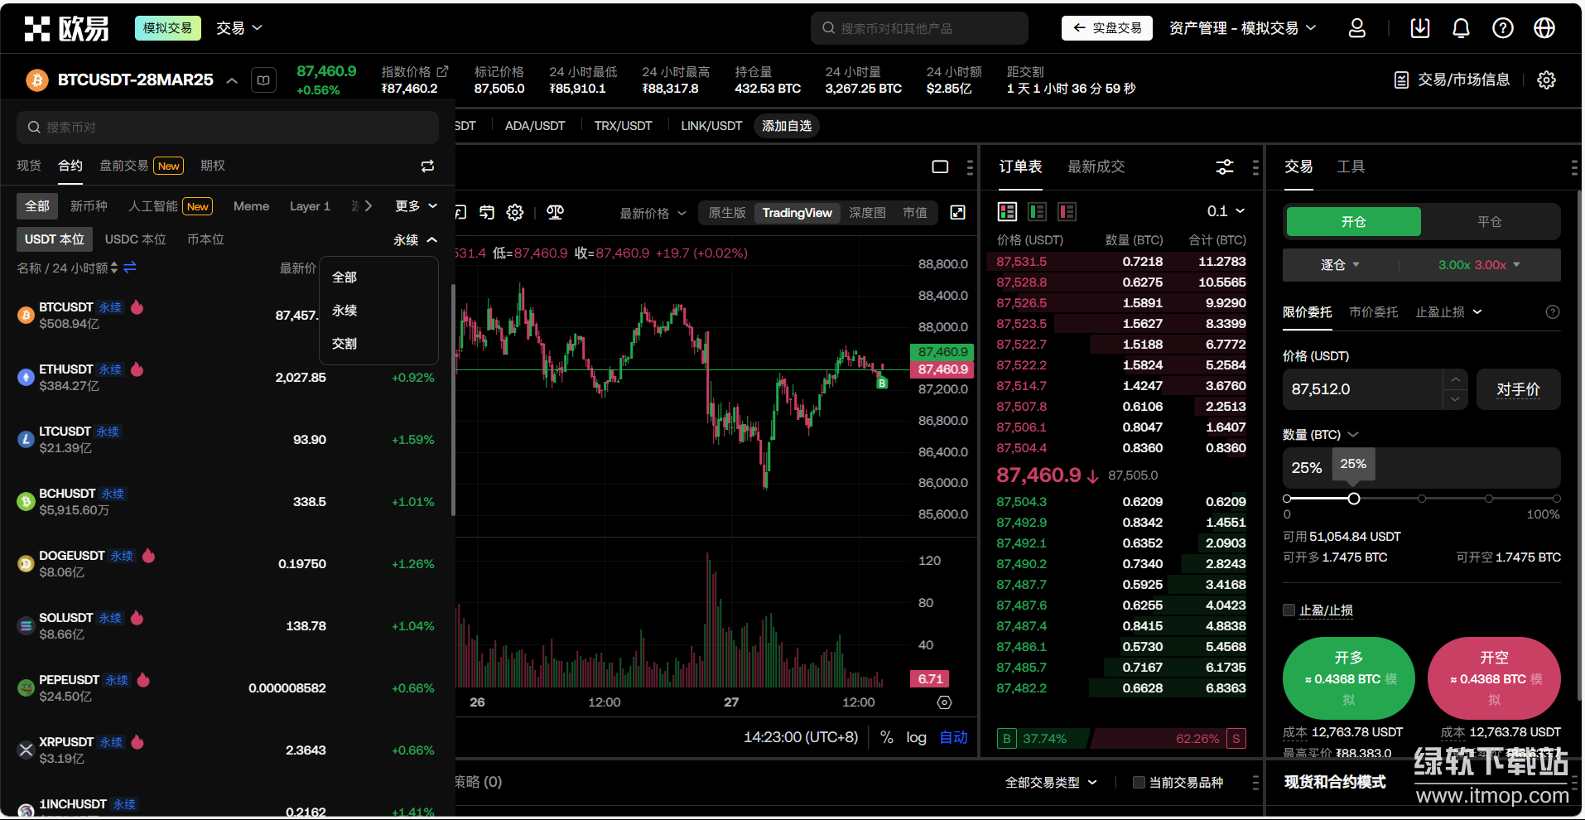The width and height of the screenshot is (1585, 820).
Task: Enable the 止盈/止损 checkbox
Action: pyautogui.click(x=1289, y=610)
